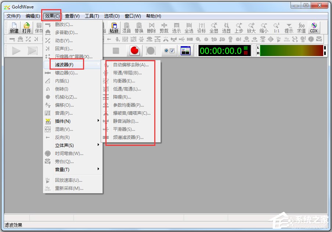Image resolution: width=332 pixels, height=232 pixels.
Task: Select 均衡器(E) filter
Action: click(131, 81)
